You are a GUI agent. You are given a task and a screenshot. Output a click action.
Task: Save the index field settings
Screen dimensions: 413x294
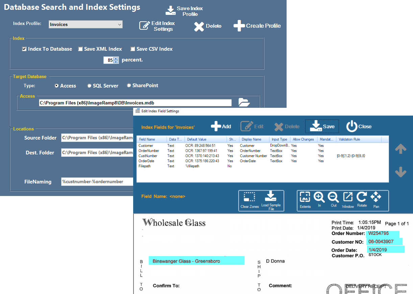tap(322, 126)
